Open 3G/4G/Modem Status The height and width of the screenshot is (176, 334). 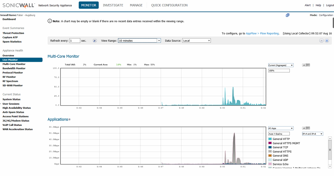16,121
